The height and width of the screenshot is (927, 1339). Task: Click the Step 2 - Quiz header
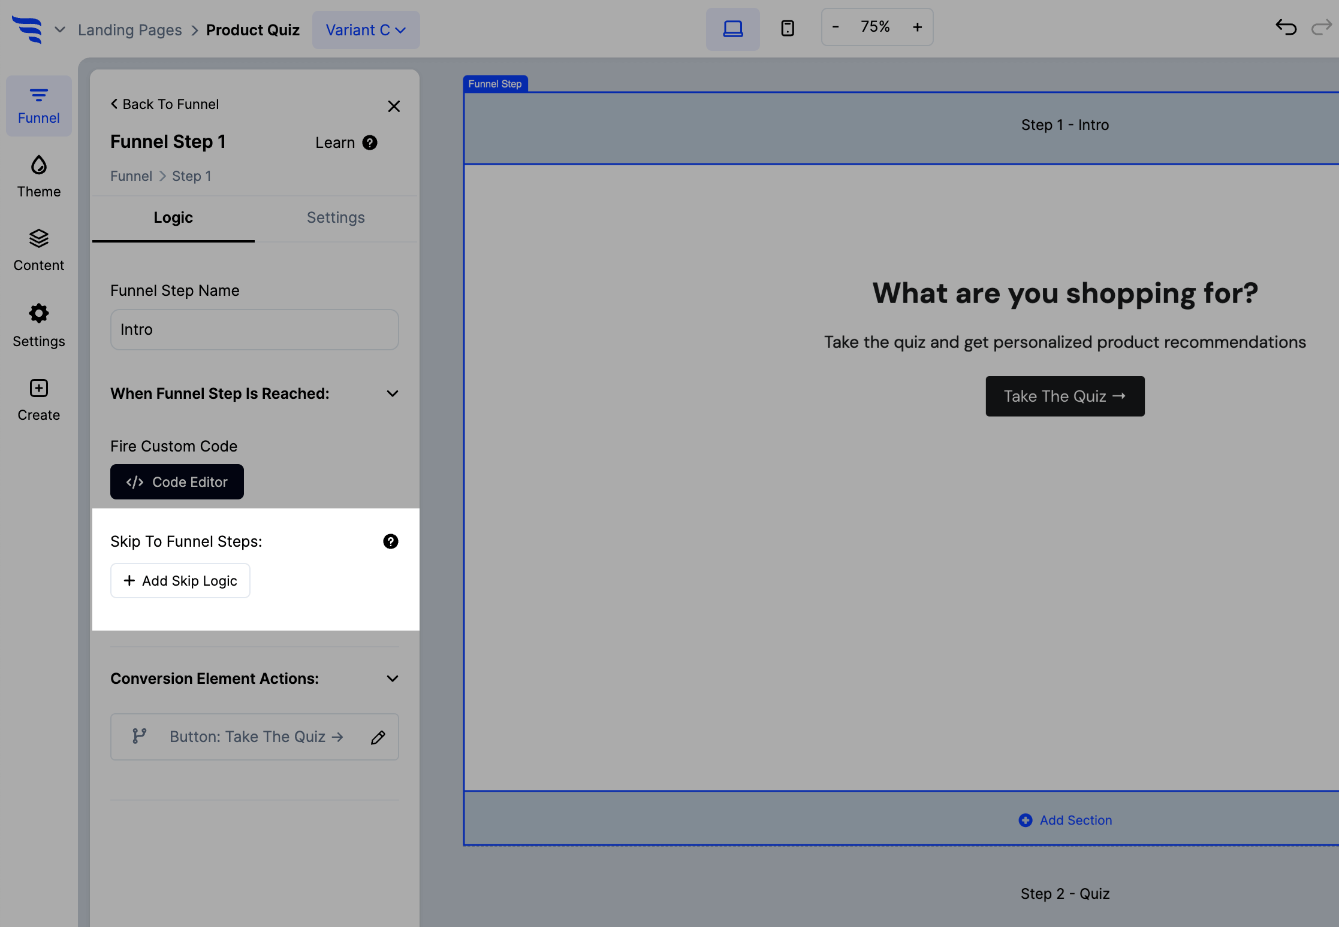1065,894
